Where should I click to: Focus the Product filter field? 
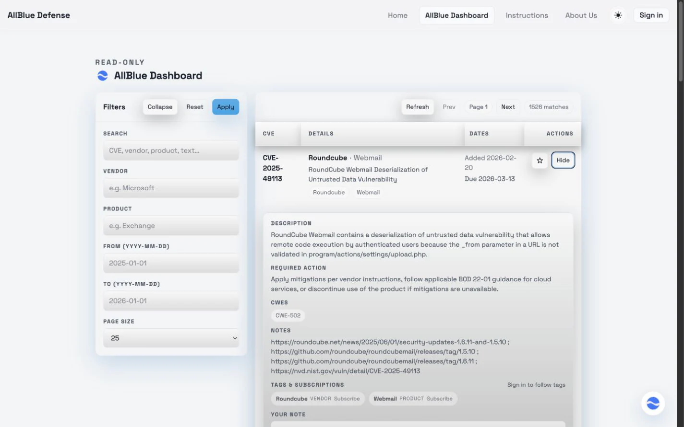click(171, 226)
